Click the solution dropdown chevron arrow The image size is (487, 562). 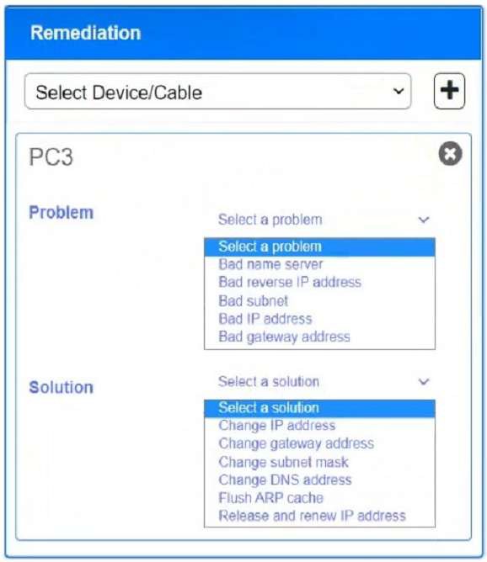click(424, 382)
